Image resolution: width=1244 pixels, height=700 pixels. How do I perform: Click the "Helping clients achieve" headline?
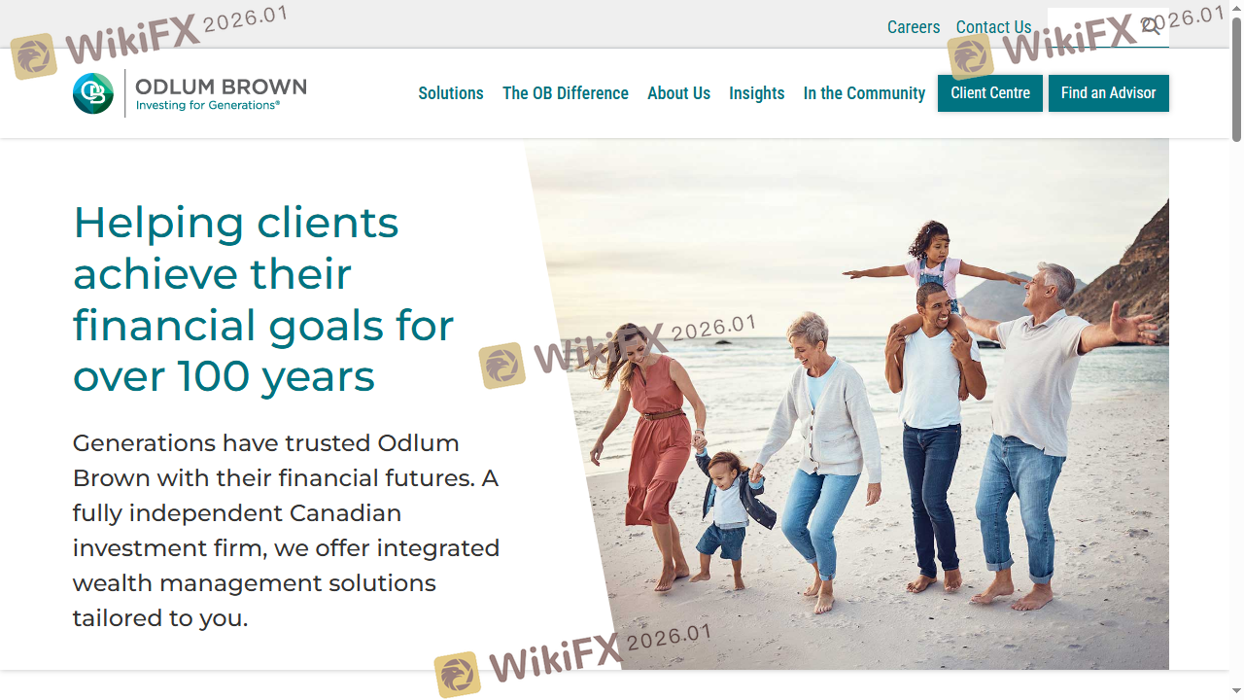(263, 299)
